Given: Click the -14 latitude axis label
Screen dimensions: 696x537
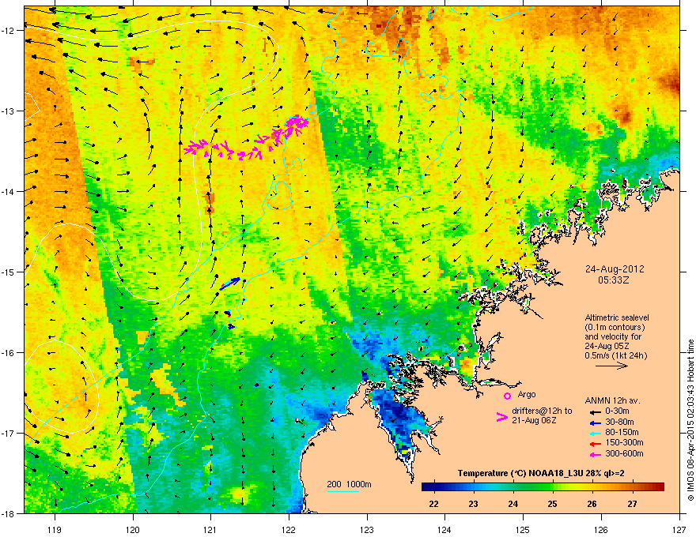Looking at the screenshot, I should (9, 192).
